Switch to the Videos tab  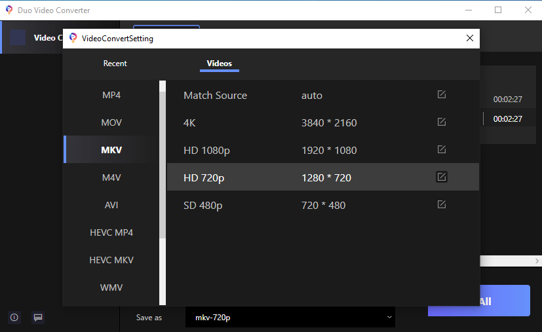click(219, 64)
